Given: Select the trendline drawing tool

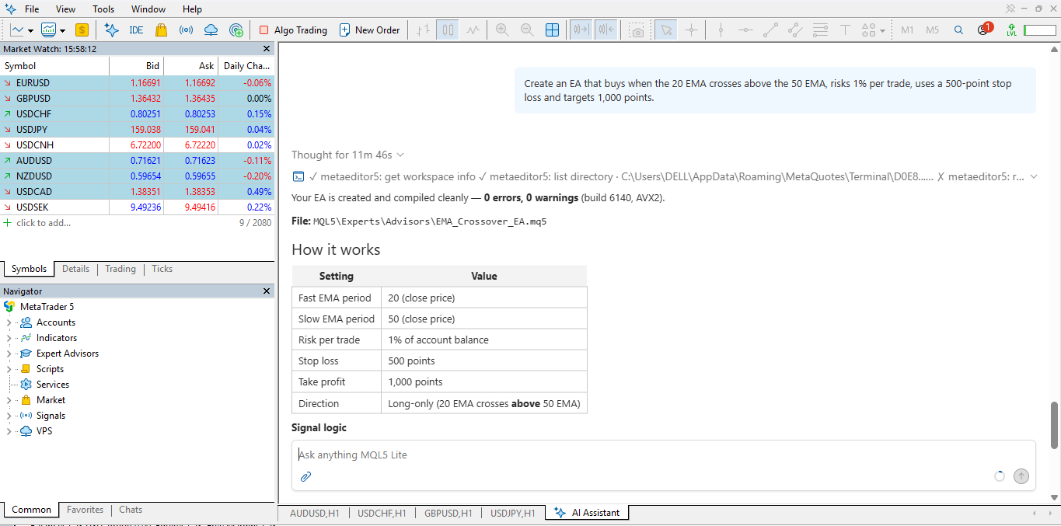Looking at the screenshot, I should click(770, 30).
